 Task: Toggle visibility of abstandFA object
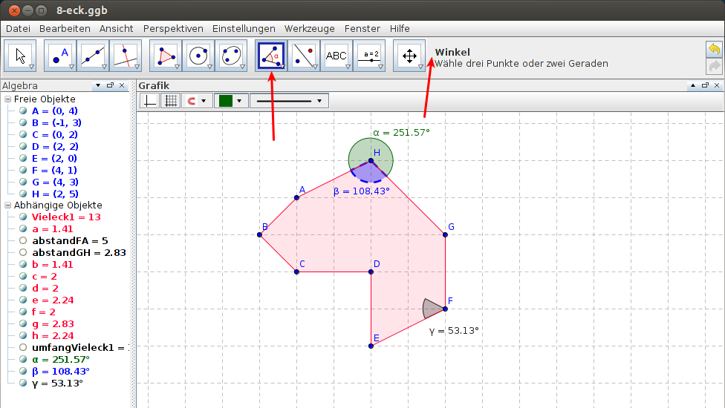[x=23, y=240]
